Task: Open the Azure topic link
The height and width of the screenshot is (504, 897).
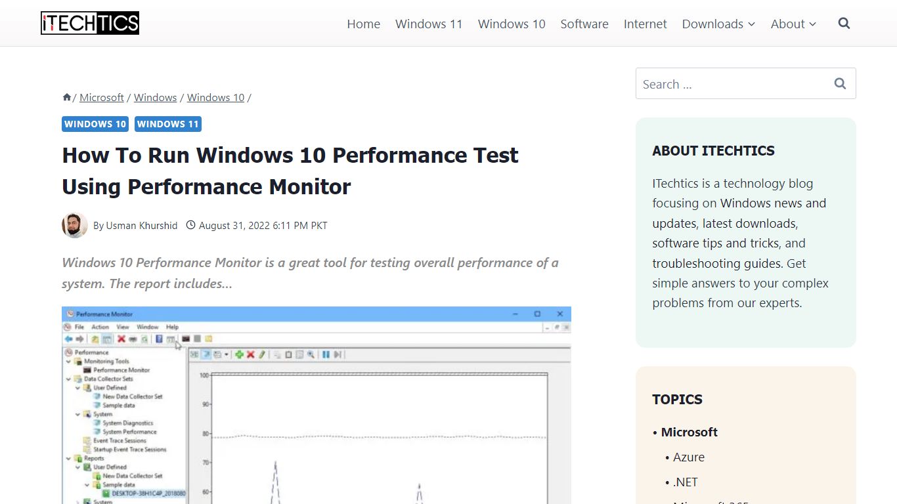Action: click(x=689, y=457)
